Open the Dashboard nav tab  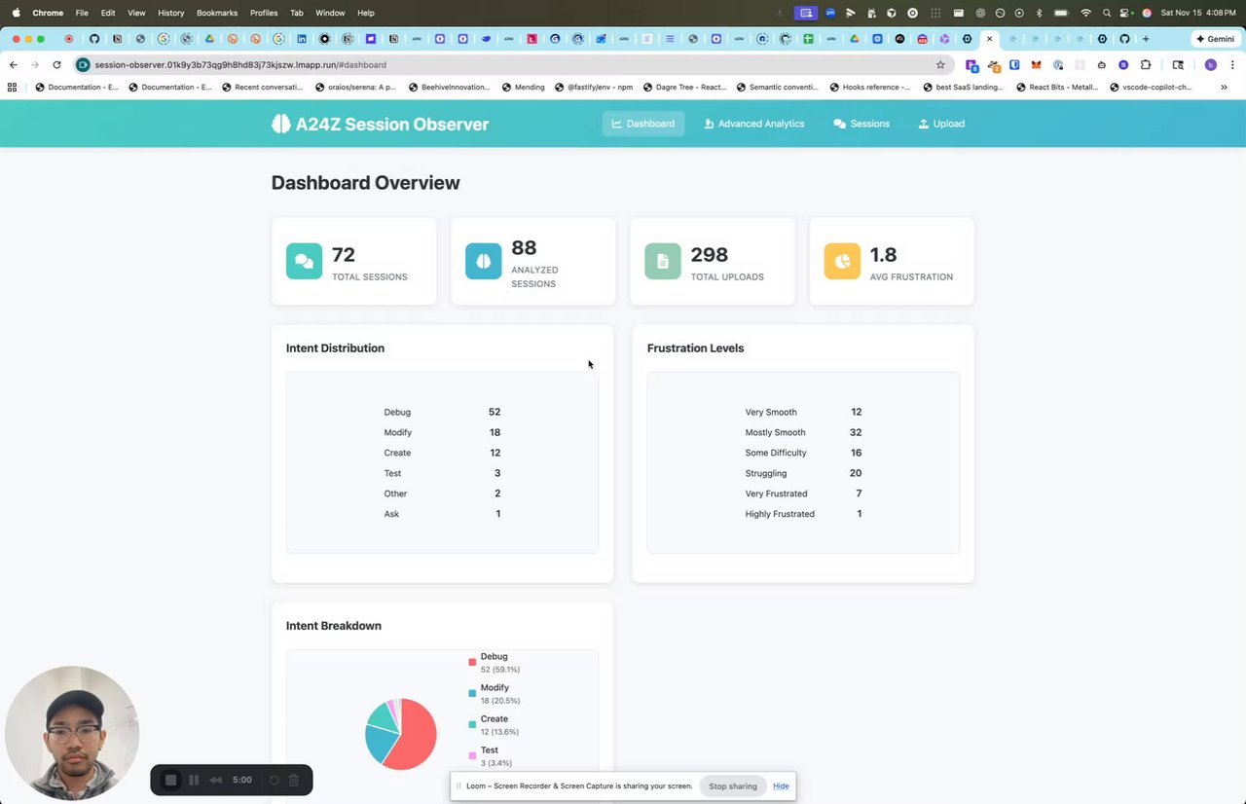(x=643, y=124)
